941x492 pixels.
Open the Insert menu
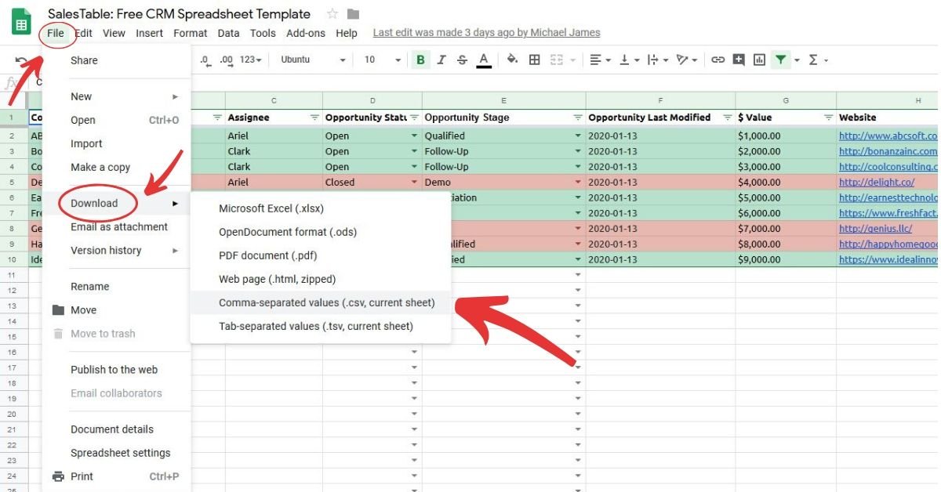(x=149, y=33)
